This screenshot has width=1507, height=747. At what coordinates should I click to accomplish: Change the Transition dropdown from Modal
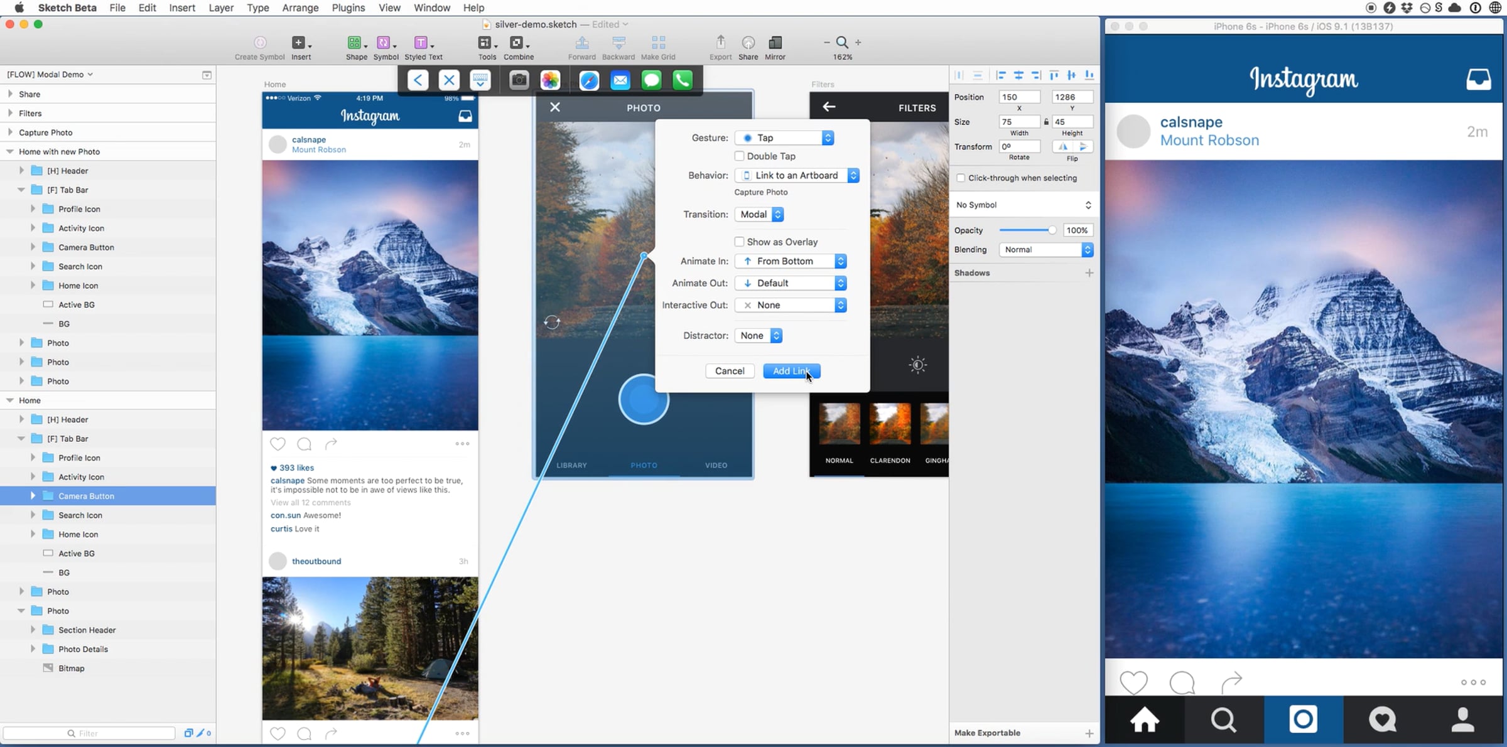(x=759, y=214)
